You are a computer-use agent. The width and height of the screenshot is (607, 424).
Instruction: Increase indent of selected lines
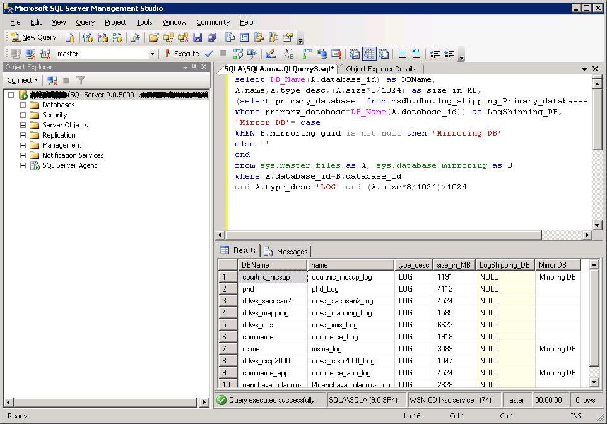click(449, 54)
